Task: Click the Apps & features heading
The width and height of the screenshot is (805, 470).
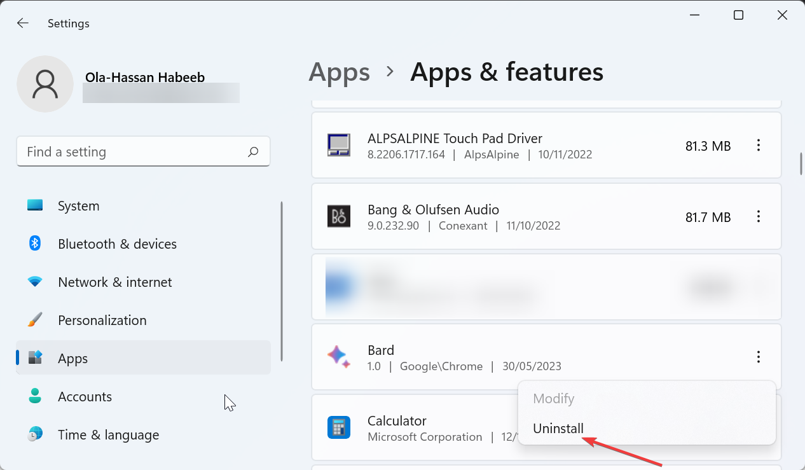Action: click(507, 73)
